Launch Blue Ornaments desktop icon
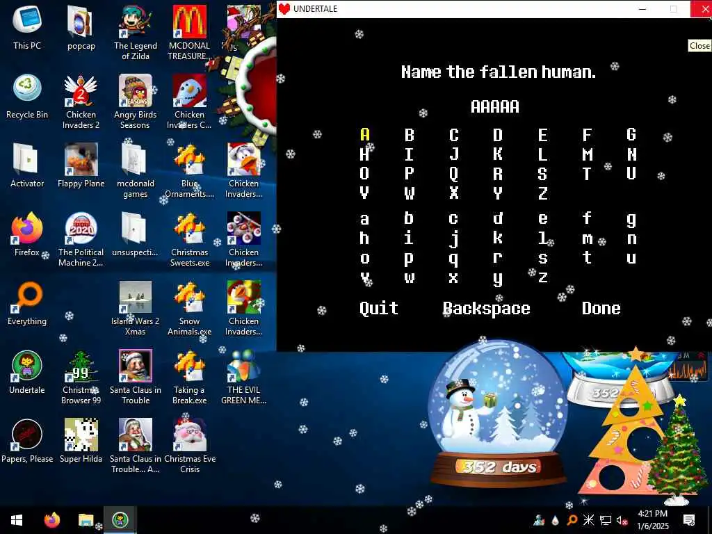Image resolution: width=712 pixels, height=534 pixels. (189, 171)
